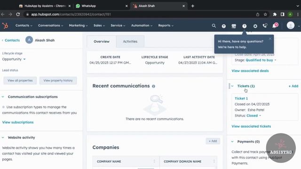Click the tab search chevron in Chrome
Image resolution: width=301 pixels, height=169 pixels.
[298, 6]
